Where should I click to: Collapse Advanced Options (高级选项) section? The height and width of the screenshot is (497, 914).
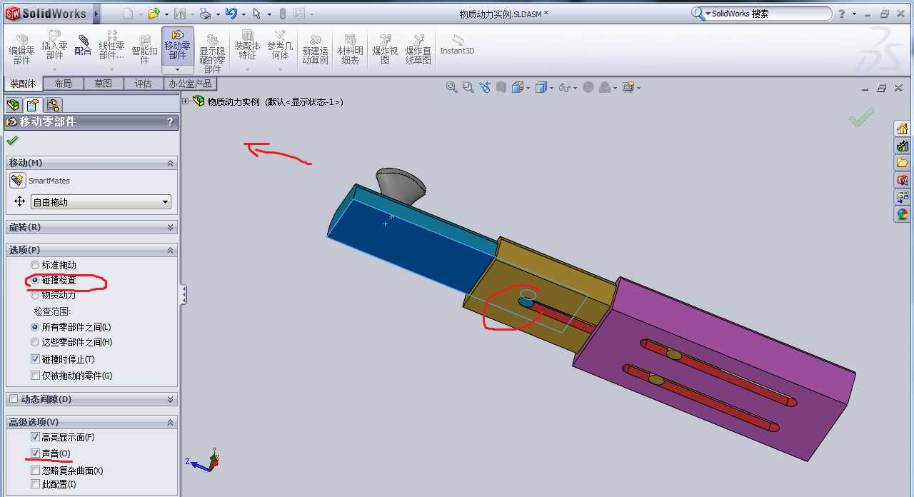tap(170, 422)
